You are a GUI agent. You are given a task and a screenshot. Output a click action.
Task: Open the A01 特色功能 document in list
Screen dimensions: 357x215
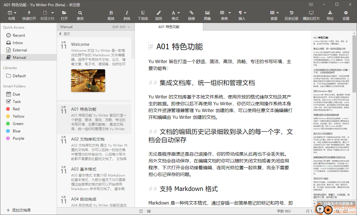tap(94, 119)
